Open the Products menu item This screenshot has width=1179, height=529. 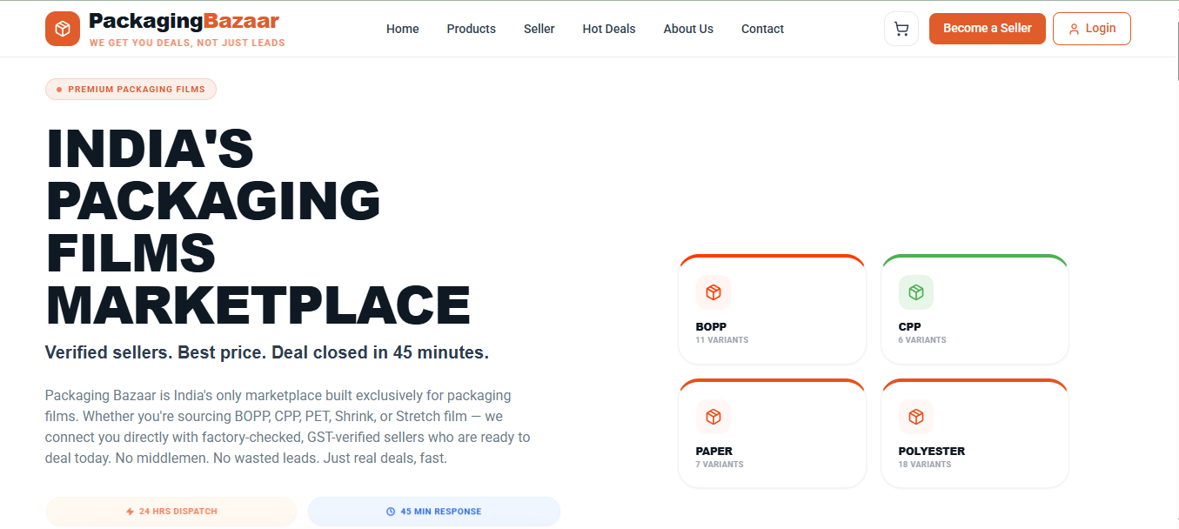pyautogui.click(x=472, y=29)
